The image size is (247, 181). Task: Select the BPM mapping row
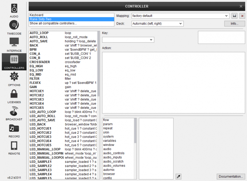(x=63, y=49)
